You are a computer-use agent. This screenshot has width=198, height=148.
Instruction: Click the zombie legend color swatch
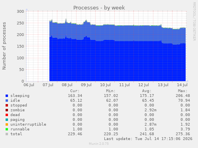click(7, 110)
